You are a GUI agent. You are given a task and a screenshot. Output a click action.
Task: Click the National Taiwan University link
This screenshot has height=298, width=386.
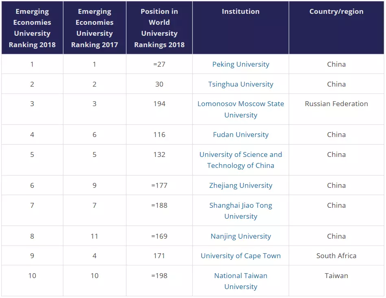240,281
